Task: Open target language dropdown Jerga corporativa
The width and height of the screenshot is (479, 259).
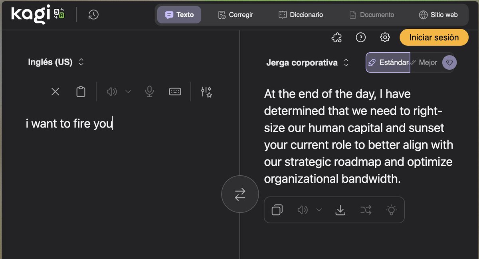Action: [307, 63]
